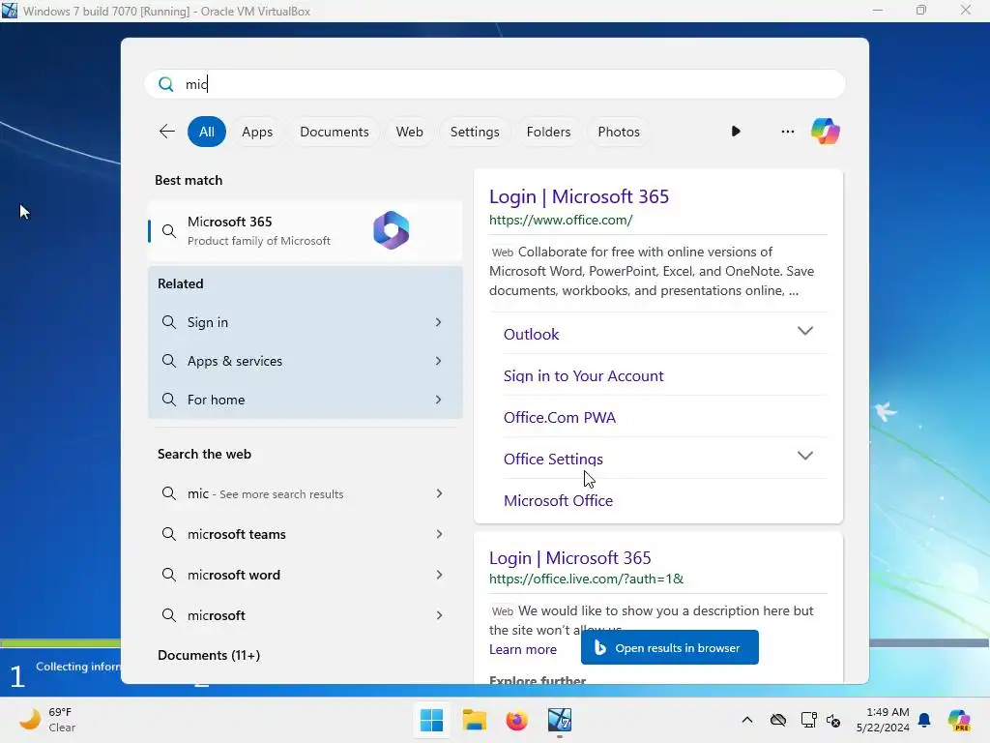Open Copilot preview icon in taskbar corner
The height and width of the screenshot is (743, 990).
pos(959,720)
